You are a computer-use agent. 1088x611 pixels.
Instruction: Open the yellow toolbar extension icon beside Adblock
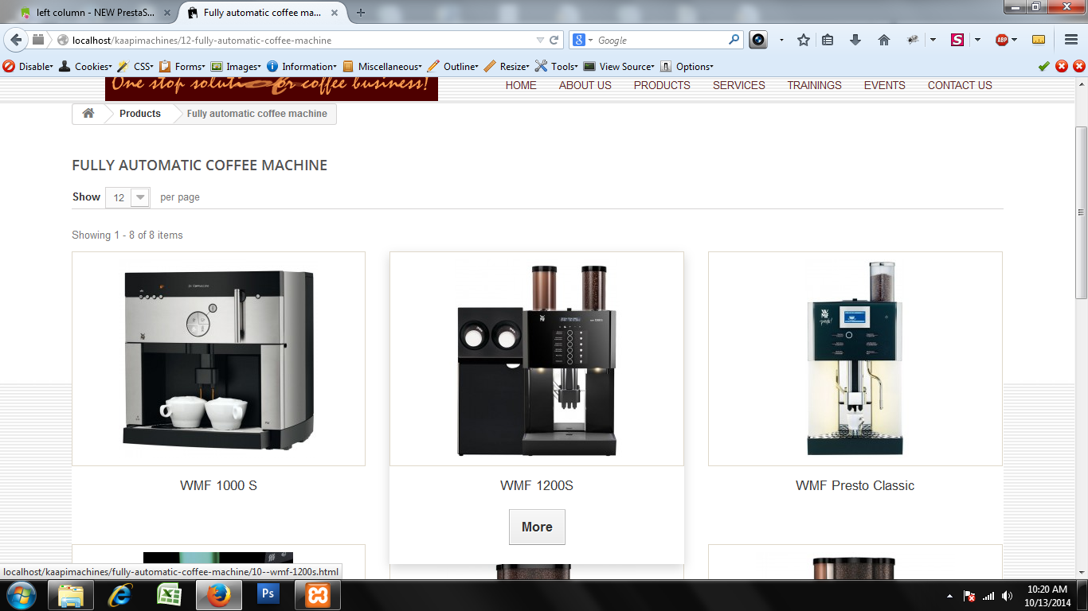(x=1039, y=40)
